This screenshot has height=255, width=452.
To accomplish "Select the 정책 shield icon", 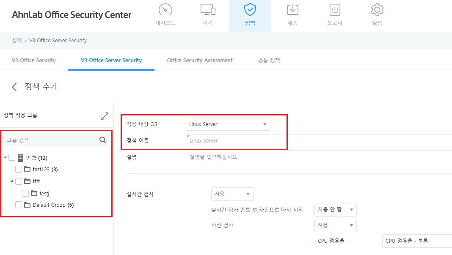I will pos(250,9).
